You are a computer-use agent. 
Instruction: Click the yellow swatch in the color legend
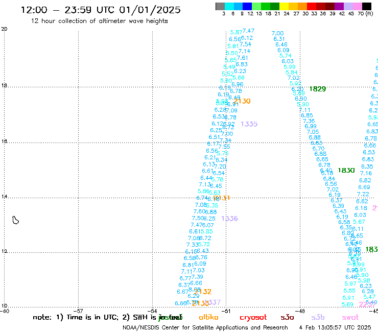tap(284, 6)
